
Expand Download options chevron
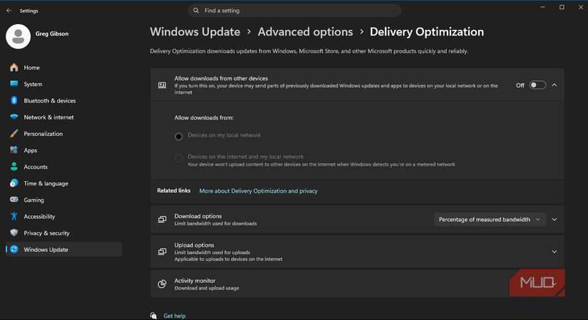(555, 219)
